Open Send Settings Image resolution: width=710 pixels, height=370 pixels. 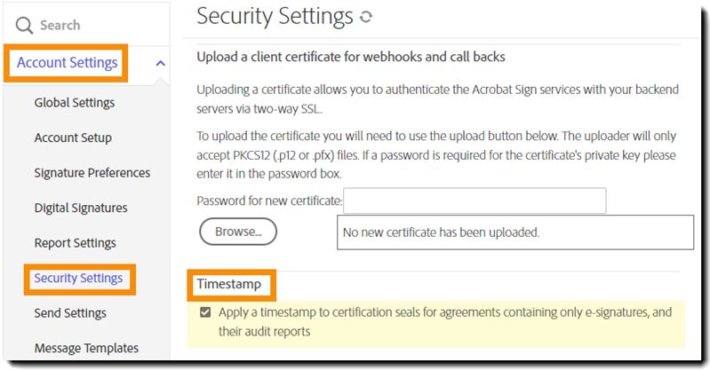pyautogui.click(x=70, y=312)
